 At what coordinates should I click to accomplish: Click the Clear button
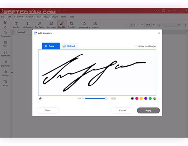[48, 110]
